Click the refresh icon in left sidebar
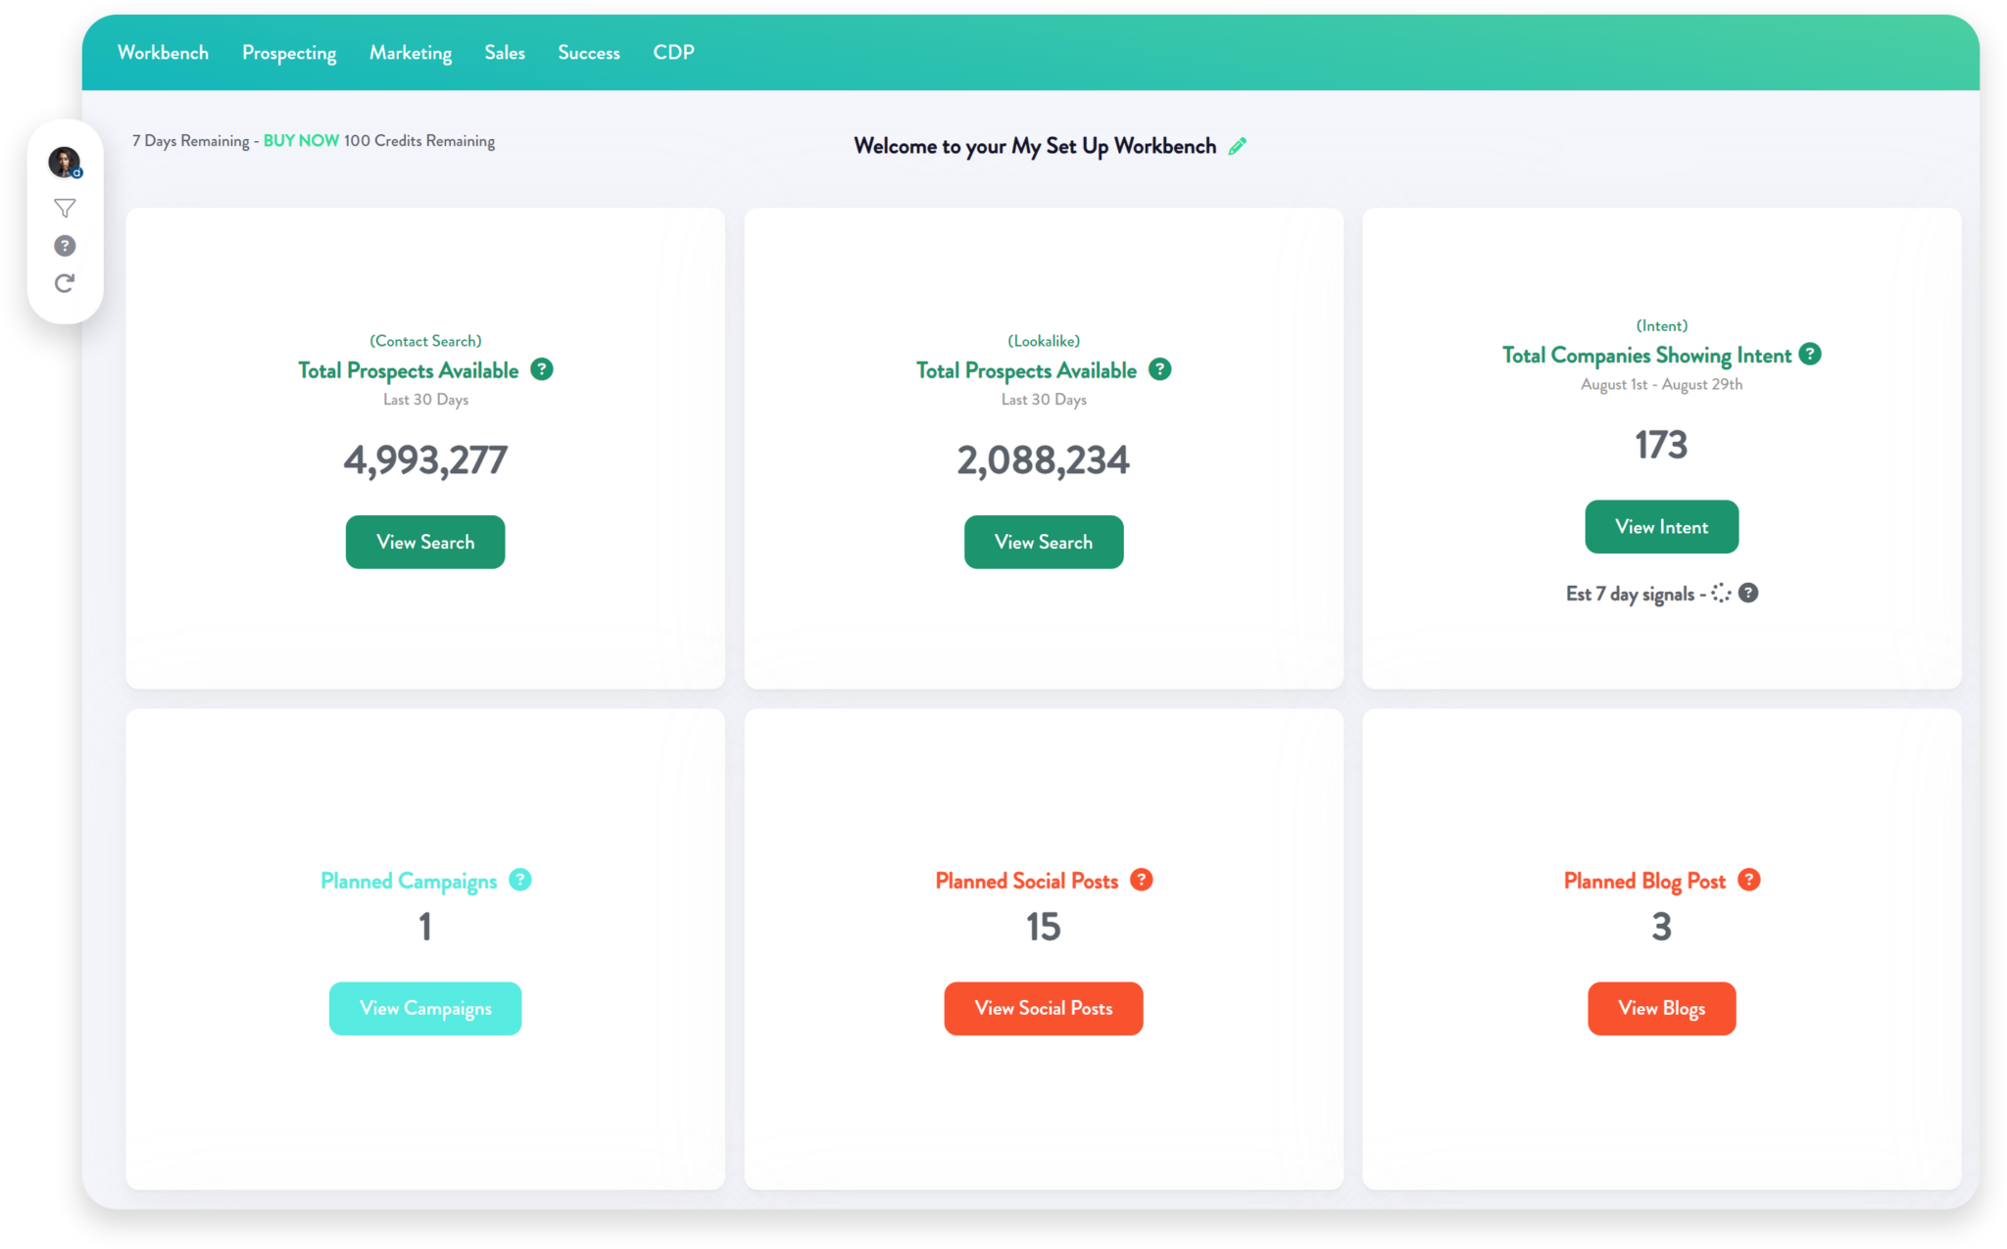 [65, 283]
